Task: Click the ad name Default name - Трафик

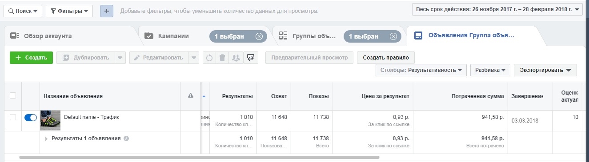Action: pos(92,117)
